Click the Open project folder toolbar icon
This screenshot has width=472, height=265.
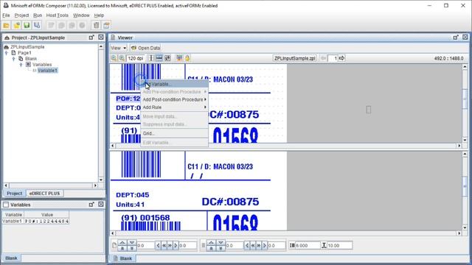tap(7, 26)
